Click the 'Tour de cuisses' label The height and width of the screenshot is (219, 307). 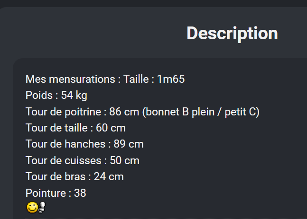pyautogui.click(x=64, y=160)
